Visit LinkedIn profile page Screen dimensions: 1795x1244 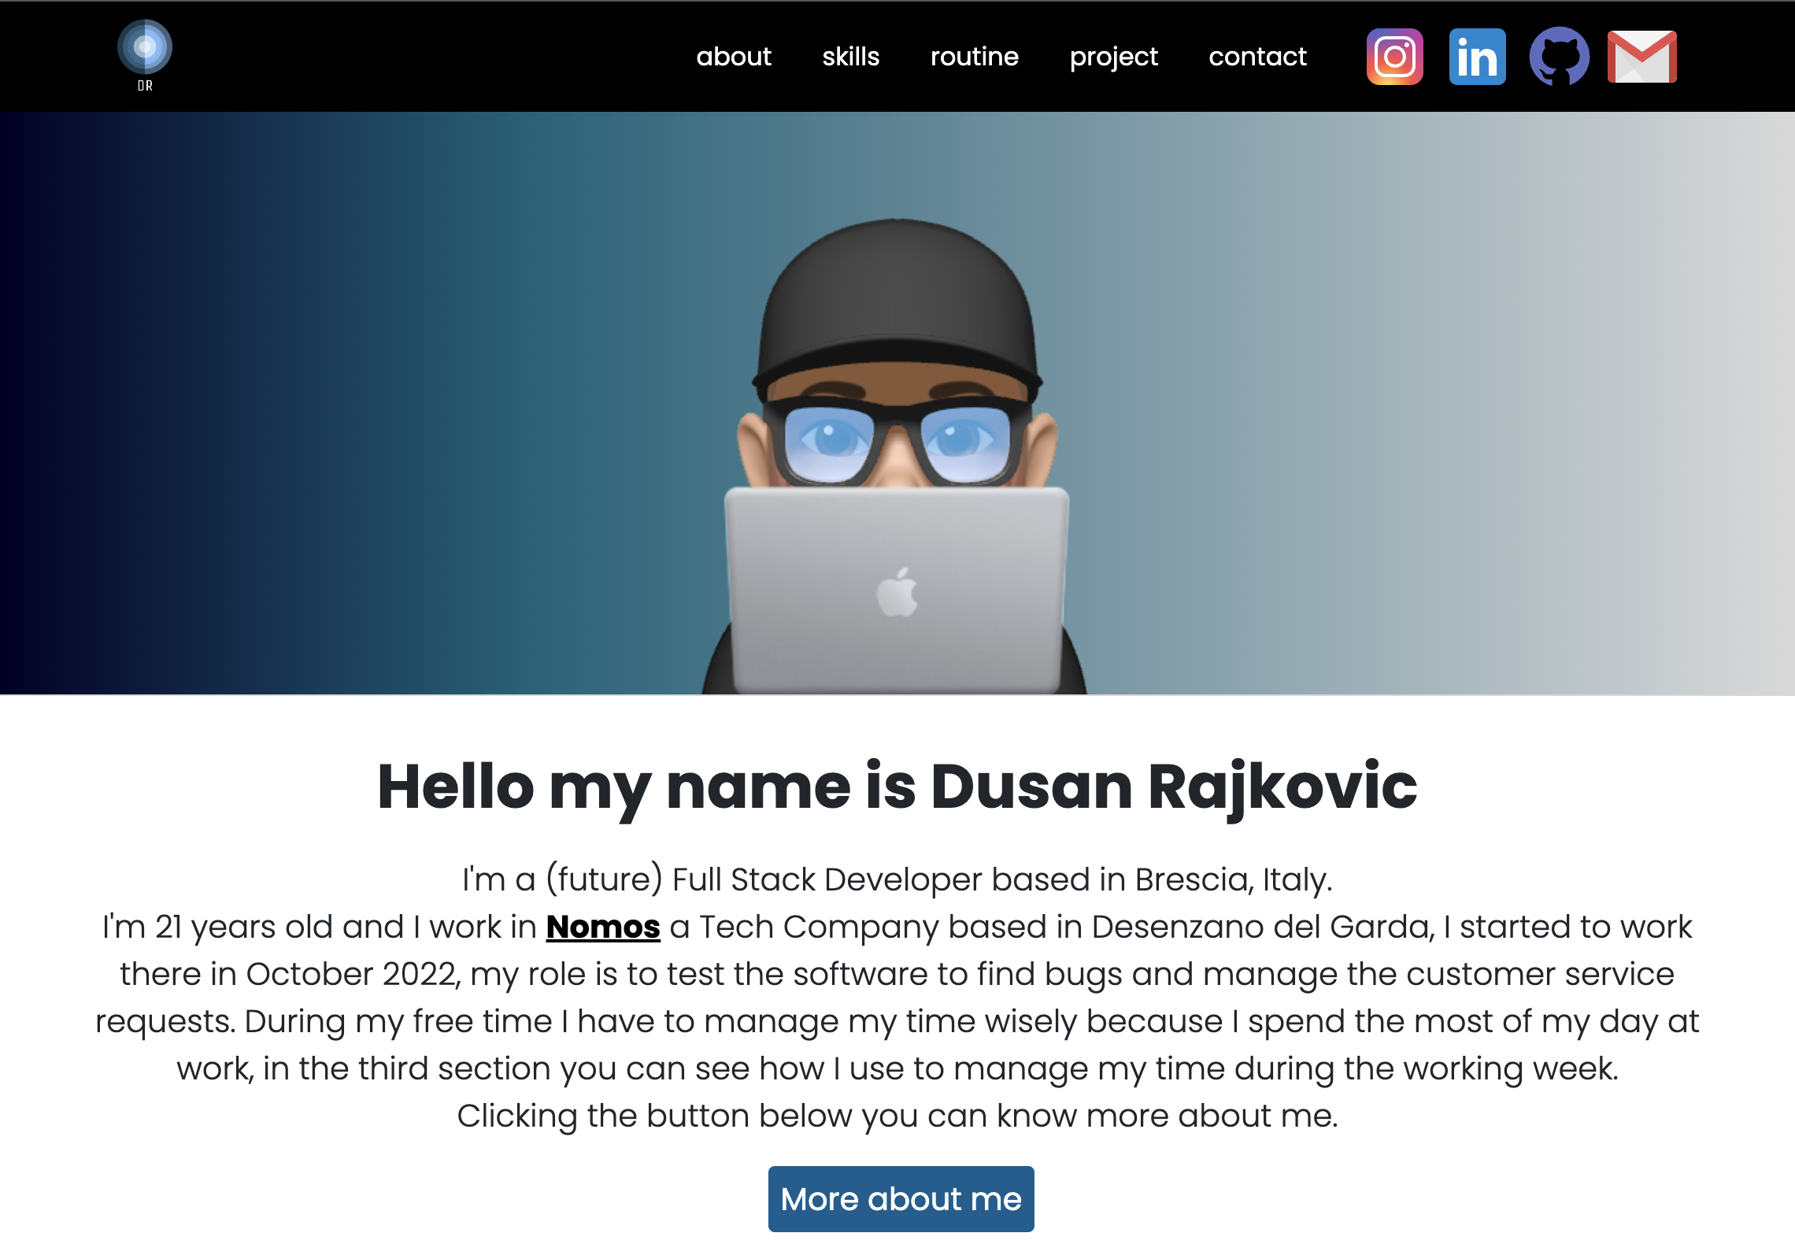[1476, 56]
